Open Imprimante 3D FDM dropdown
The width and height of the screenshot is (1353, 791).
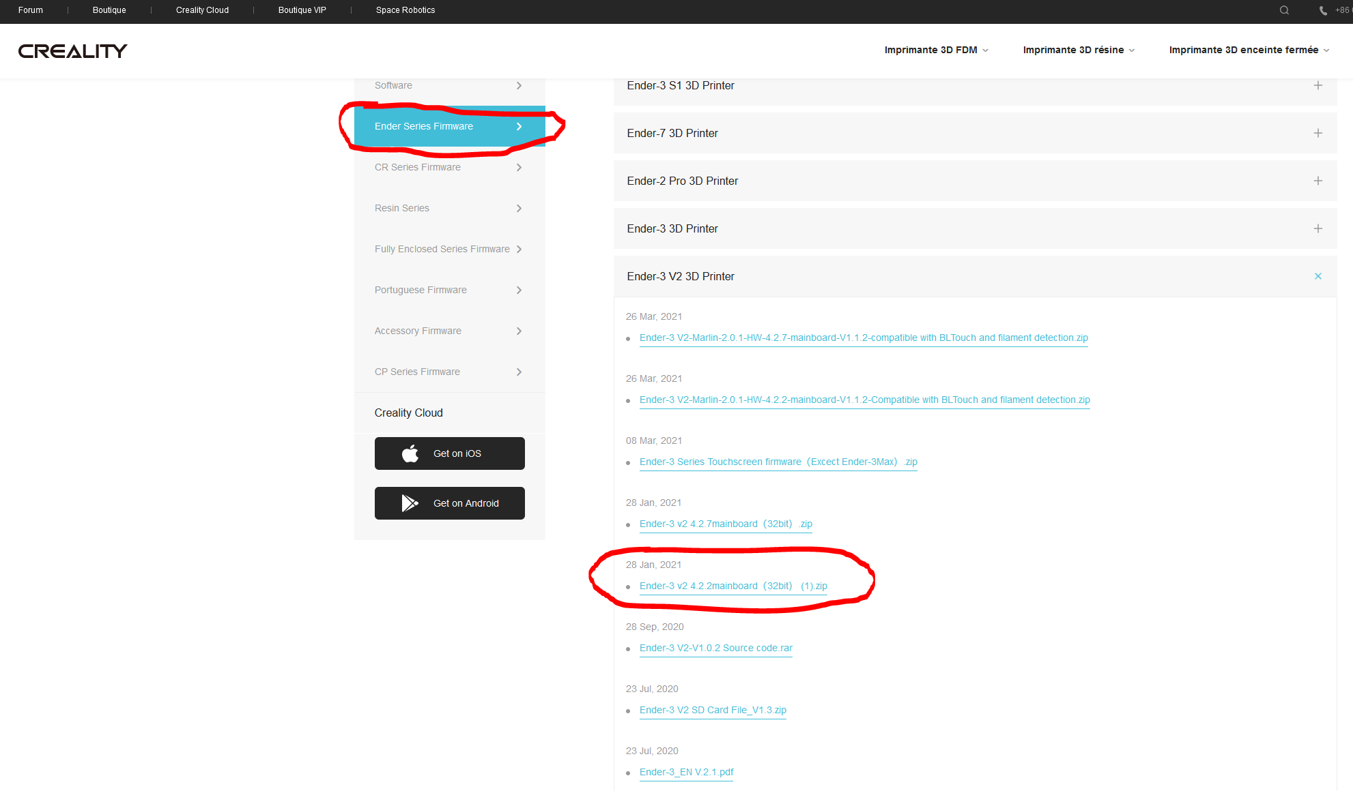tap(936, 50)
